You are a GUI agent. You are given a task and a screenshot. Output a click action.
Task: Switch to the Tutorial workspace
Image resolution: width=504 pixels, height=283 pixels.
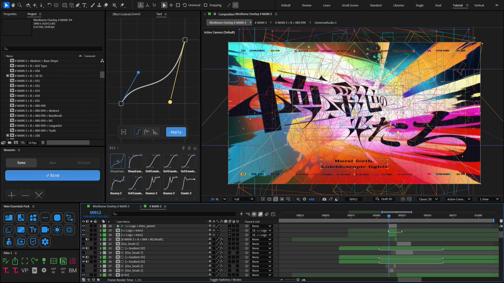[457, 5]
